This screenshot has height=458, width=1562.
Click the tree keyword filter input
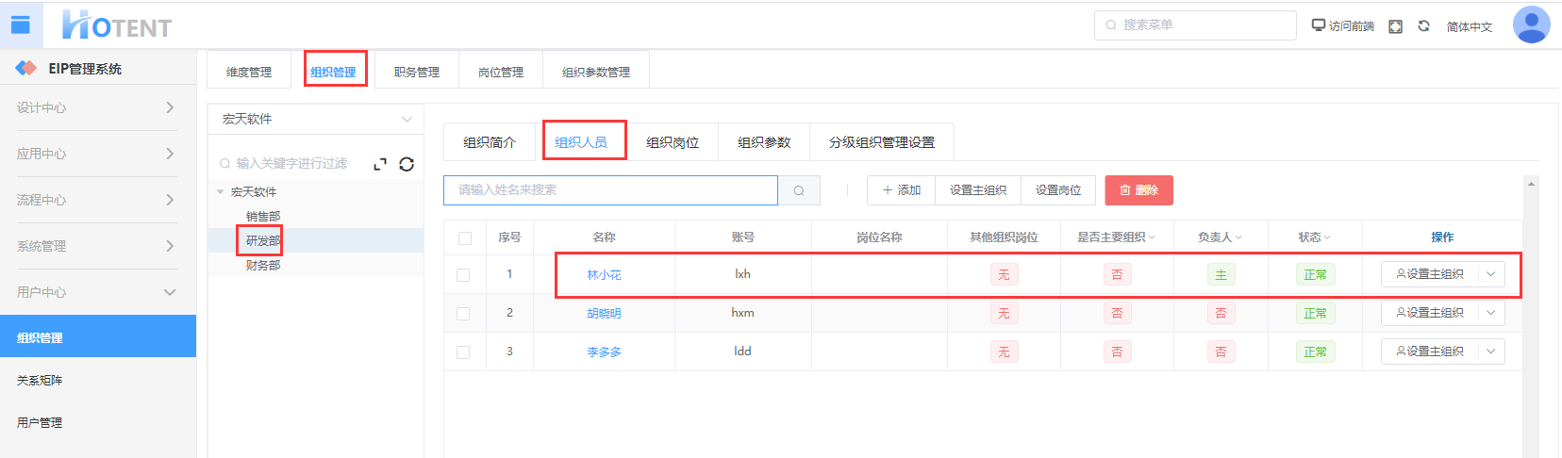click(x=291, y=164)
